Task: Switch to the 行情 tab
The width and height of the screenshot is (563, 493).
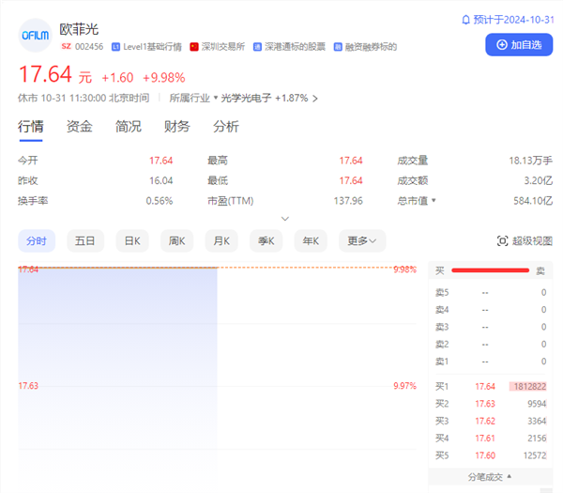Action: (31, 127)
